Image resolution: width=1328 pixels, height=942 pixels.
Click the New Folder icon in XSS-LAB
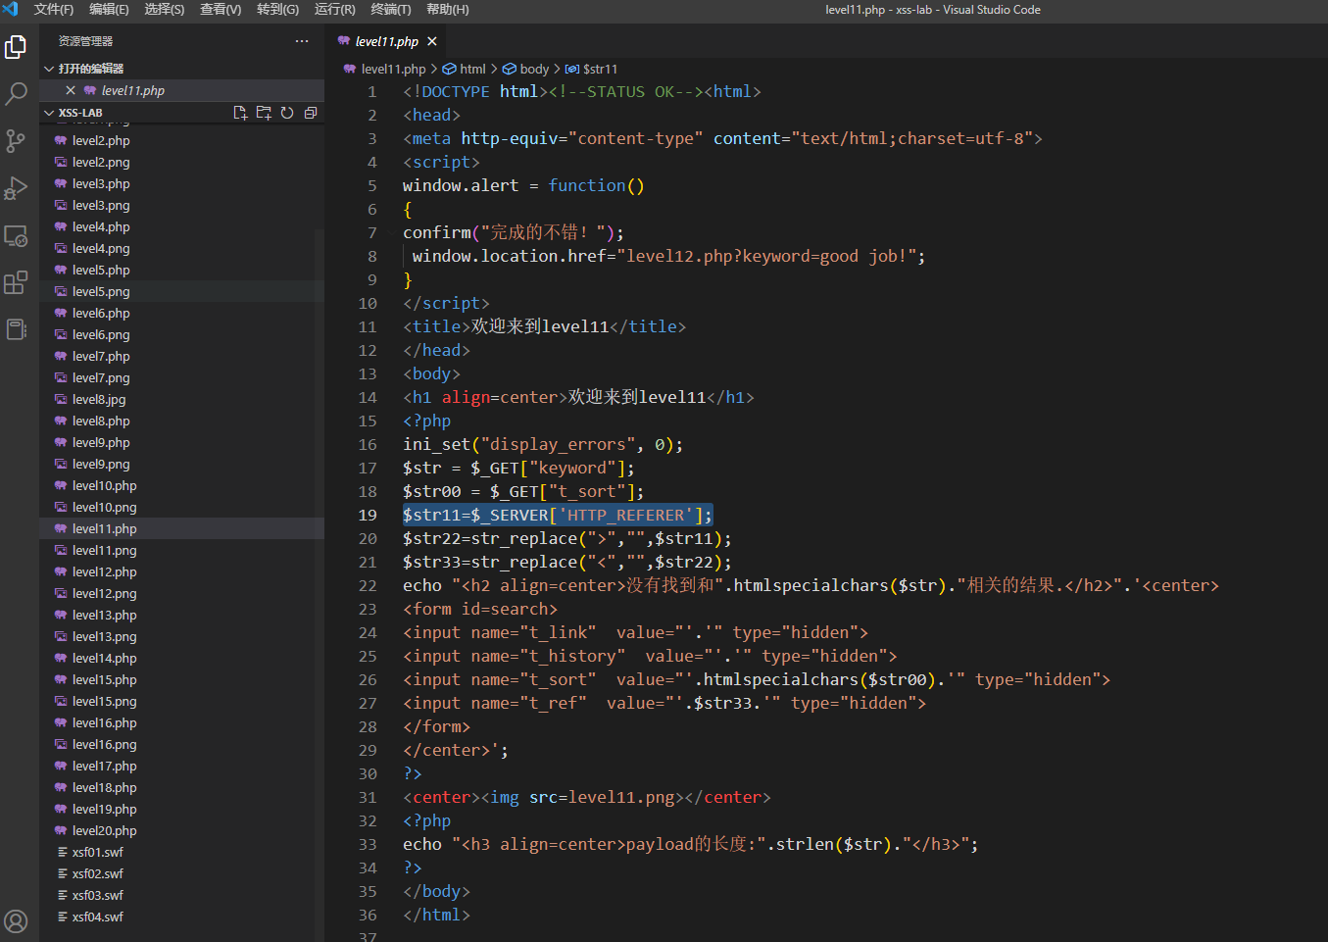264,113
